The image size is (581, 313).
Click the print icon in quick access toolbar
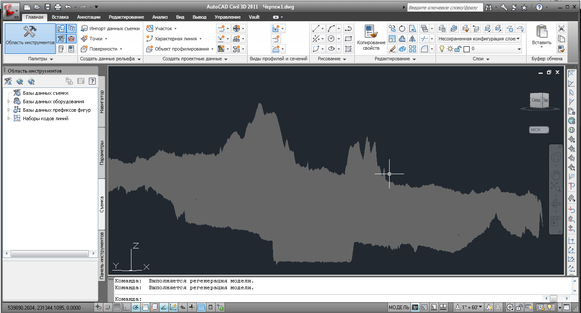(57, 7)
